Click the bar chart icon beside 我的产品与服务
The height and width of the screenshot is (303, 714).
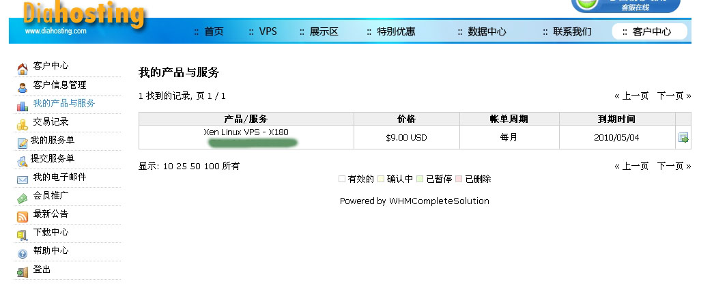click(23, 105)
